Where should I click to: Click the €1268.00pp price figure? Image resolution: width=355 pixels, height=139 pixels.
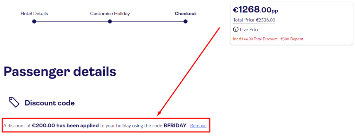pyautogui.click(x=256, y=10)
